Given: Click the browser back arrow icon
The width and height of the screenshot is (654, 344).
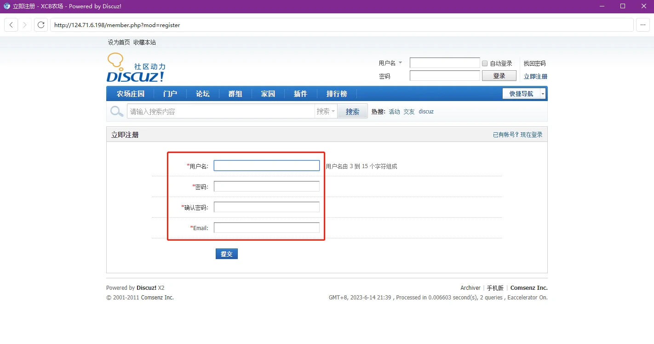Looking at the screenshot, I should coord(11,25).
